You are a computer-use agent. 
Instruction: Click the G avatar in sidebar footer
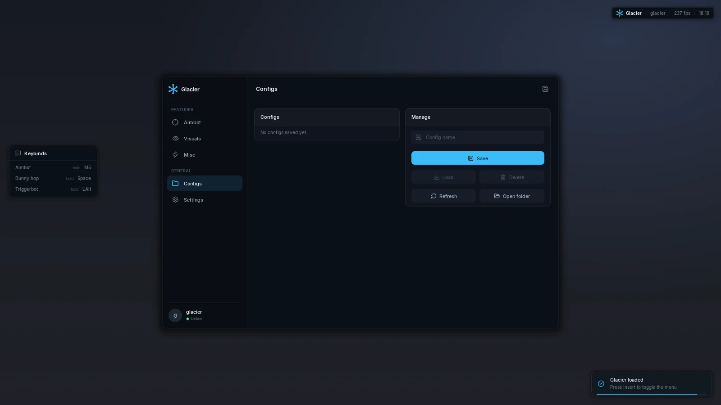point(175,315)
